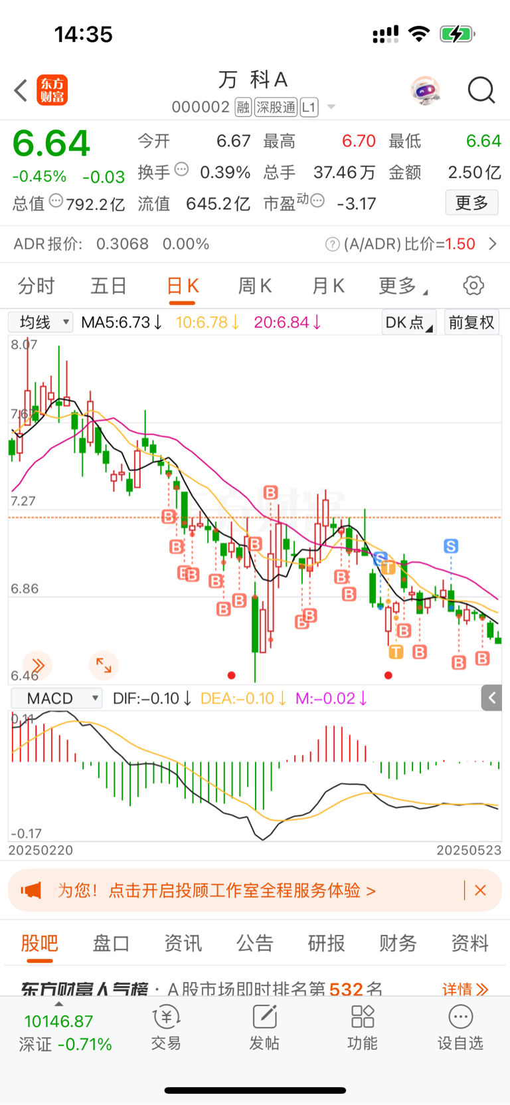This screenshot has height=1105, width=510.
Task: Tap the 金额 2.50亿 turnover value
Action: tap(474, 173)
